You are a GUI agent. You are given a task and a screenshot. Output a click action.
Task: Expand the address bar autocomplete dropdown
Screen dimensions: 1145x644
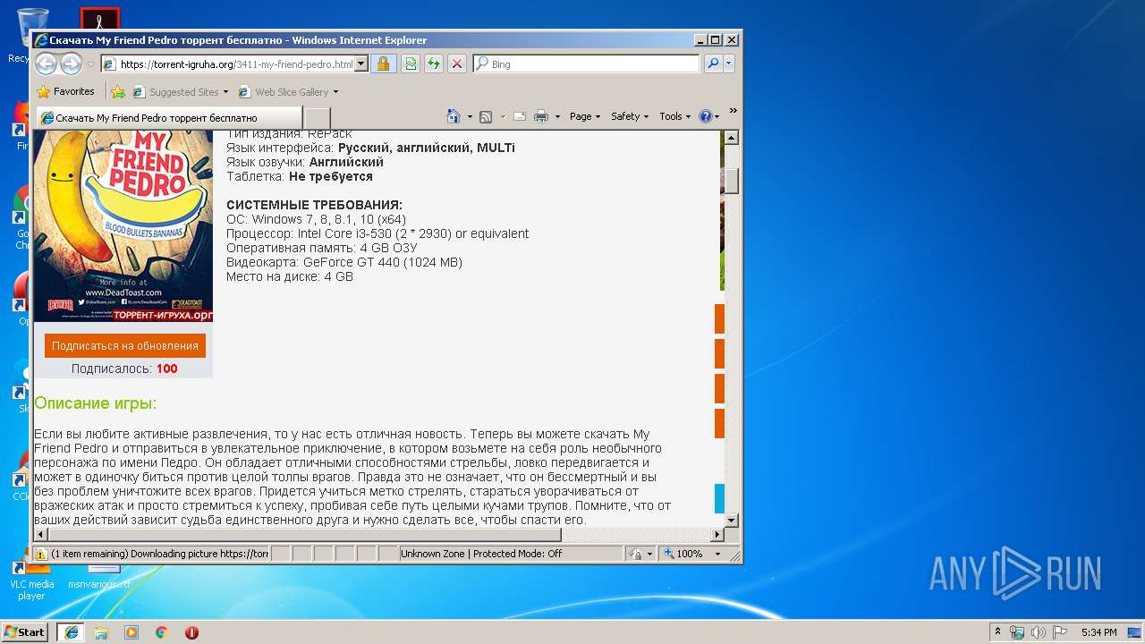click(361, 64)
